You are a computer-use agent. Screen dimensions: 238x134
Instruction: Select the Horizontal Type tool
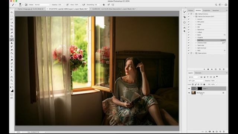[x=12, y=67]
